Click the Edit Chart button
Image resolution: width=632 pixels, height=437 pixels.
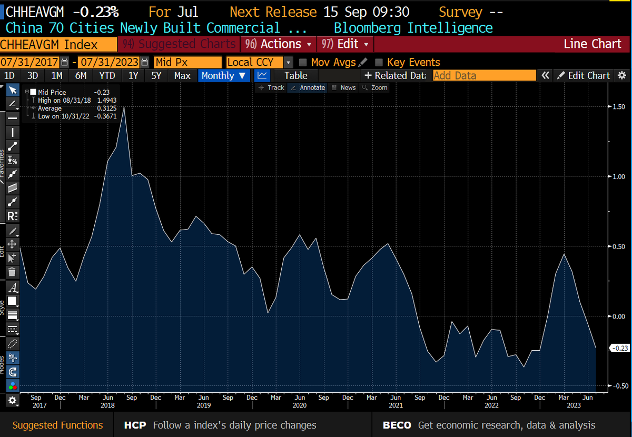point(584,75)
